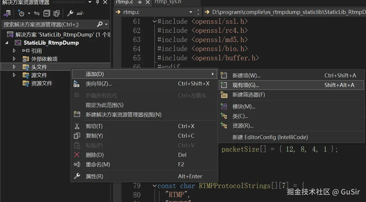Screen dimensions: 366x202
Task: Collapse the StaticLib_RtmpDump project node
Action: 6,43
